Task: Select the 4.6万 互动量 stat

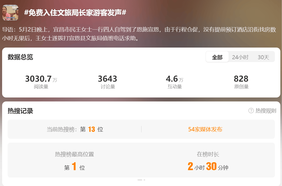Action: click(x=174, y=82)
